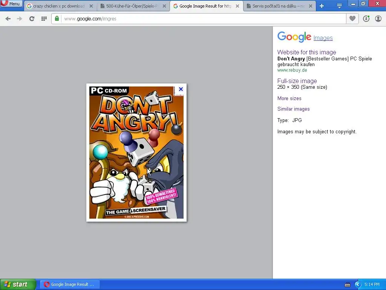Open the Windows start button
386x290 pixels.
(18, 284)
